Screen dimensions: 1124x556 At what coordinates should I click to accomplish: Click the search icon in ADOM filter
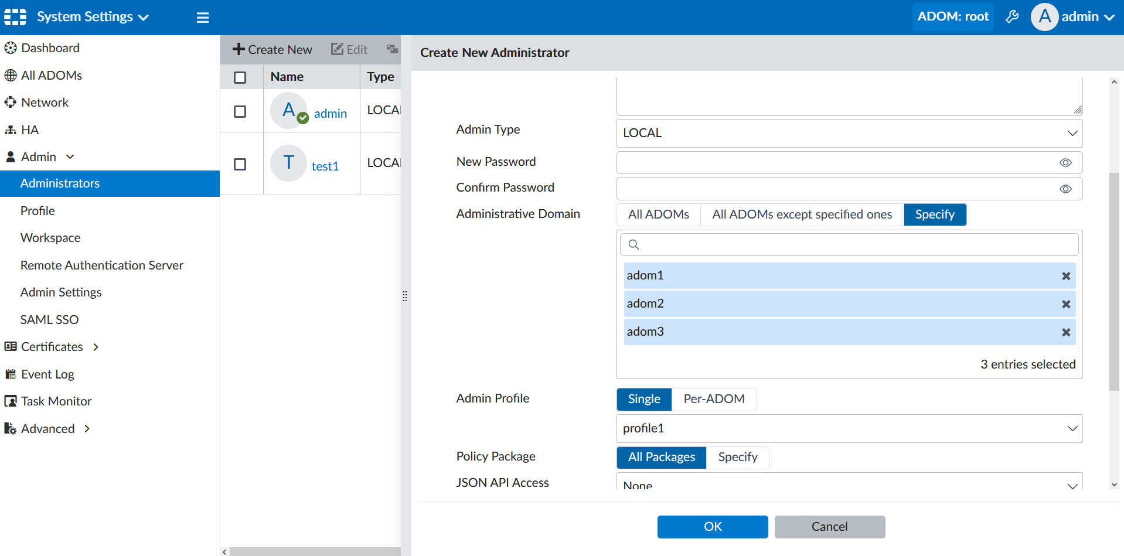[x=633, y=245]
